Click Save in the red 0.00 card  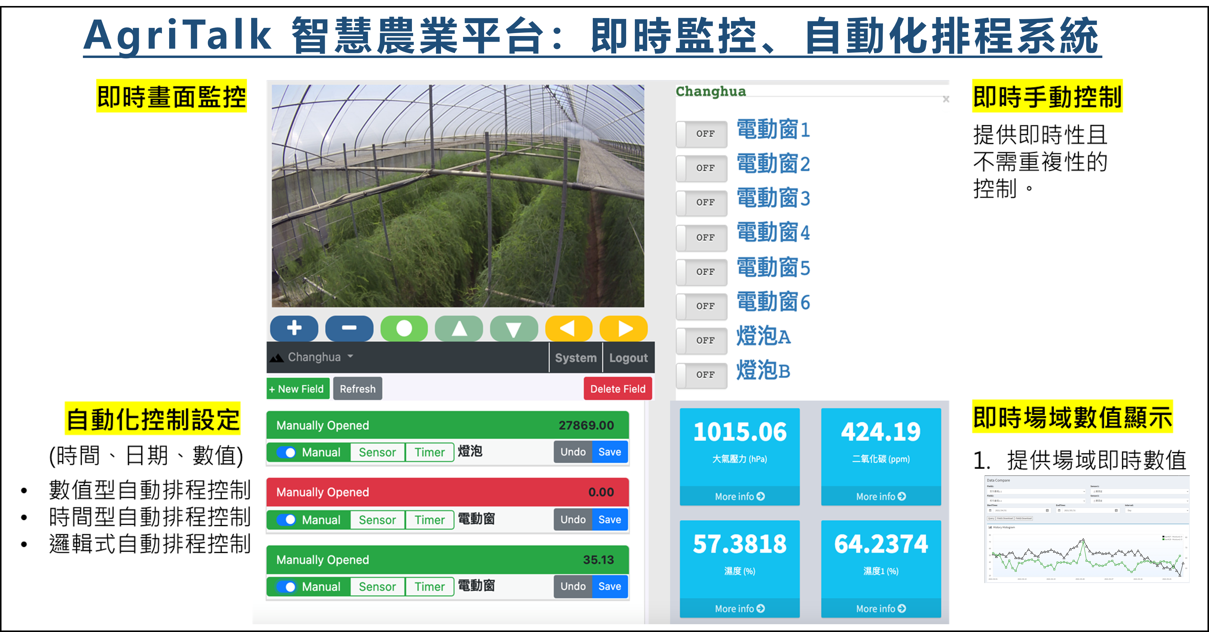[x=610, y=519]
